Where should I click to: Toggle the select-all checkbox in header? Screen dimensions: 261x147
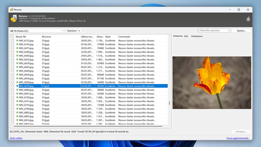[12, 37]
